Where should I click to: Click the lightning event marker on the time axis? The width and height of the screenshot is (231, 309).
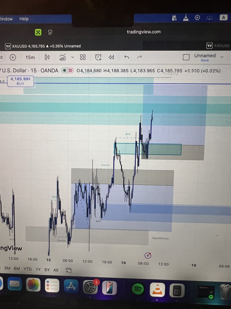click(148, 255)
